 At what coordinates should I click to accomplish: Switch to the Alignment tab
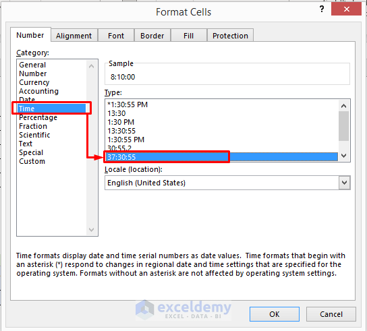coord(74,36)
